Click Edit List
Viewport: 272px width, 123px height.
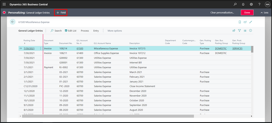[71, 31]
